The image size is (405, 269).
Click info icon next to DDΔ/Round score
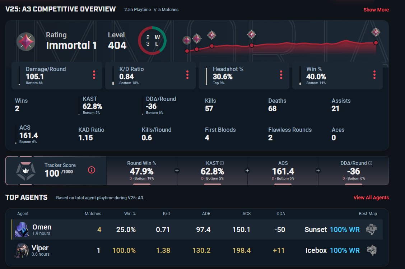(x=370, y=163)
